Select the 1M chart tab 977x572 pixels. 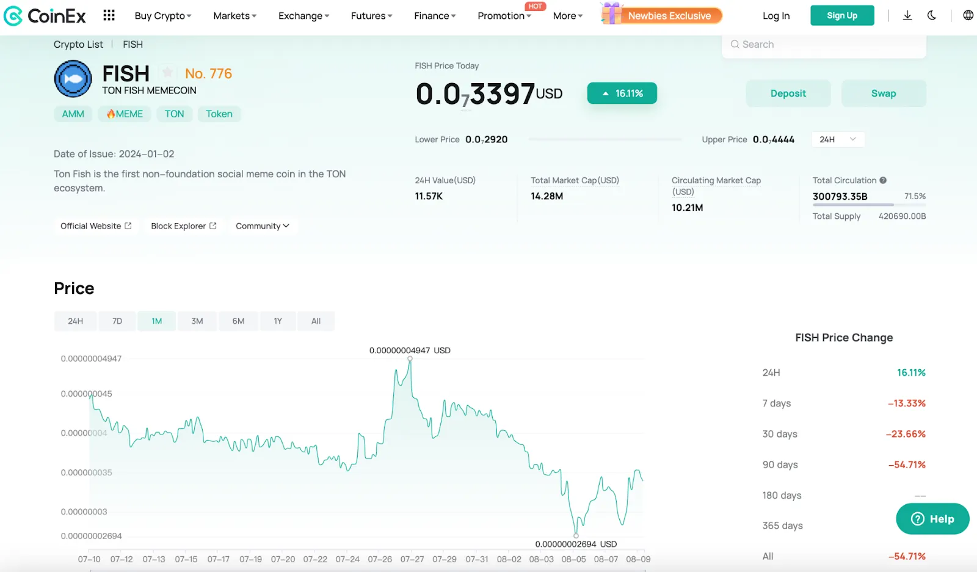[157, 321]
